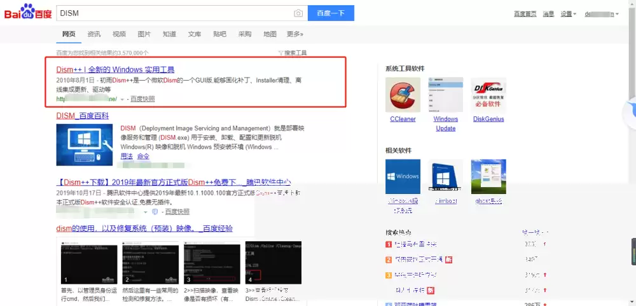Open the 百度首页 link

525,14
